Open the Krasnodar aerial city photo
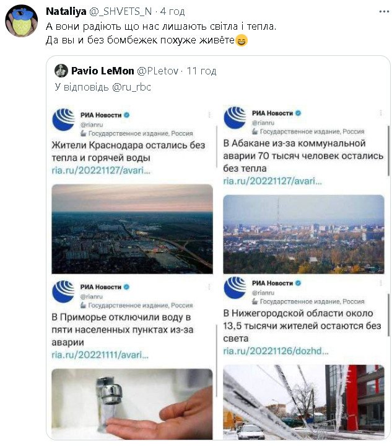 pos(132,228)
